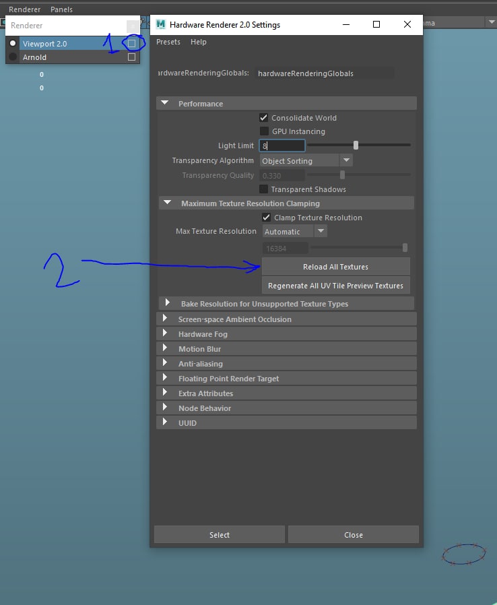Expand the Motion Blur section

[x=164, y=348]
